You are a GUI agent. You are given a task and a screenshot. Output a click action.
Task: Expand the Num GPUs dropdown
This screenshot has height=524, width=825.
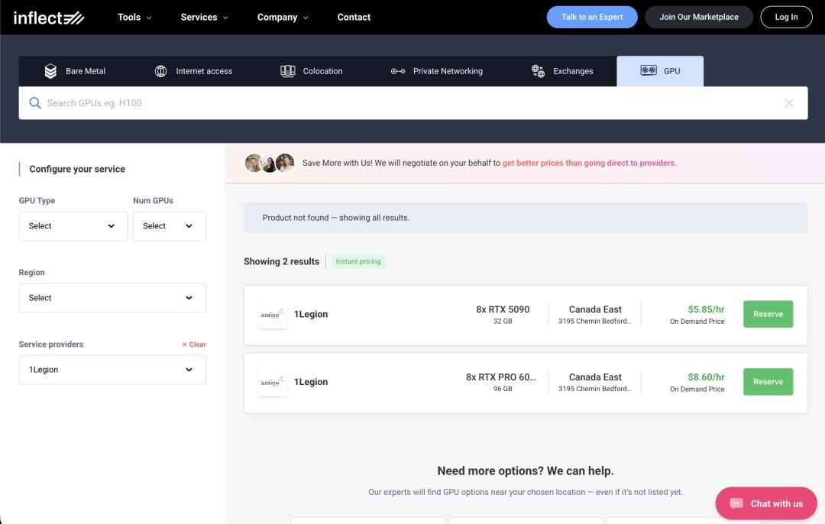pos(169,226)
